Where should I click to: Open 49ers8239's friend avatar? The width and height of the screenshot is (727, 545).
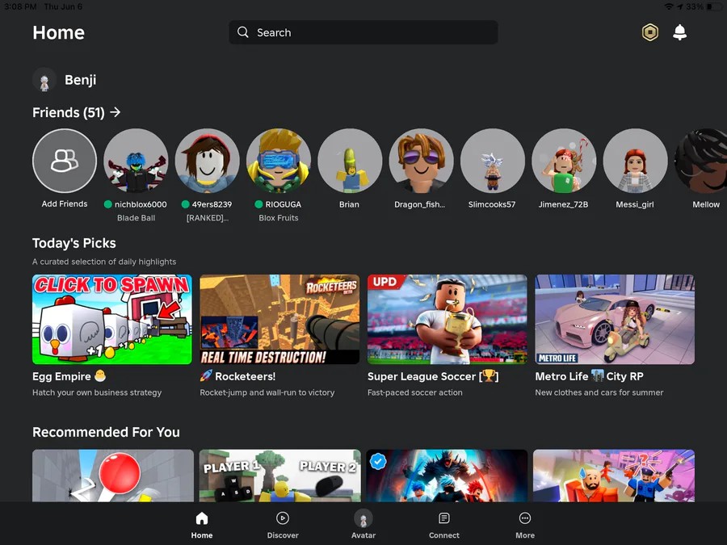pyautogui.click(x=208, y=161)
